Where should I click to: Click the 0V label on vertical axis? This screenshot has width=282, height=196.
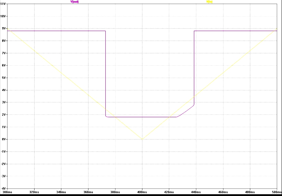[4, 139]
